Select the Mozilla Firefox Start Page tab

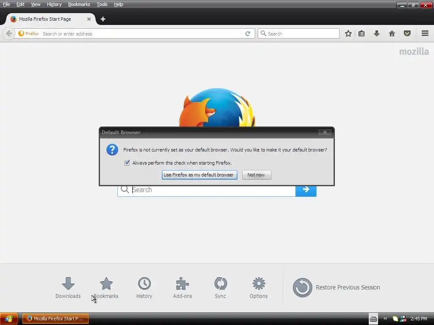[51, 19]
